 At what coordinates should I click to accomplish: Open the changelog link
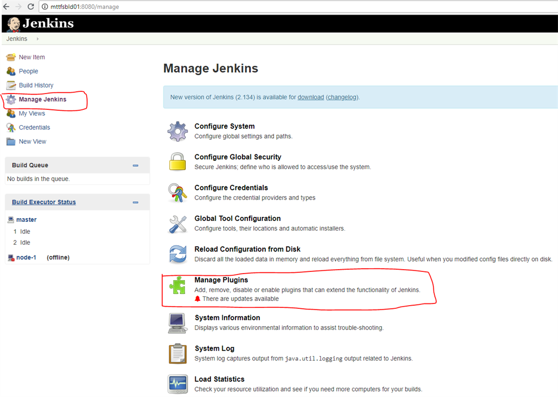342,97
